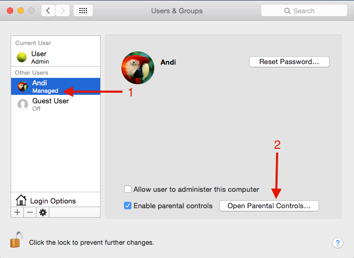Select the current User Admin account
Screen dimensions: 354x258
point(40,57)
